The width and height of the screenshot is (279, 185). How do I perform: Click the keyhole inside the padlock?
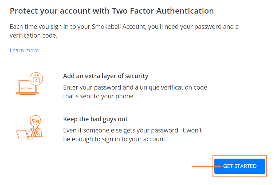click(x=36, y=81)
